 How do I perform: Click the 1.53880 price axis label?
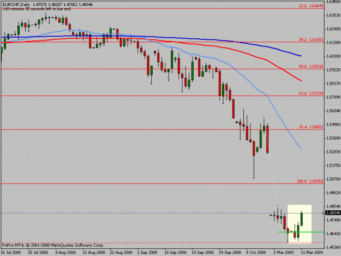[x=333, y=138]
